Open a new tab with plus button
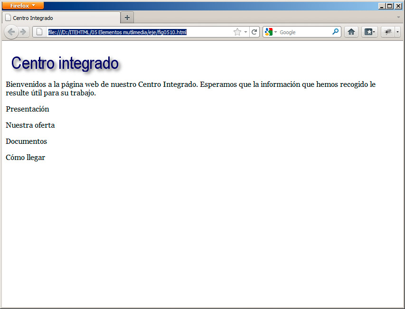 127,18
